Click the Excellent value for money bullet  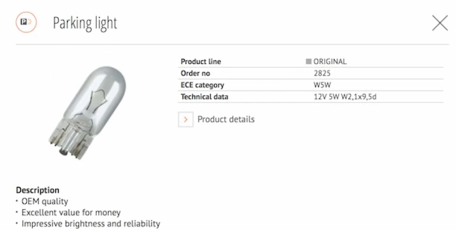pos(71,212)
